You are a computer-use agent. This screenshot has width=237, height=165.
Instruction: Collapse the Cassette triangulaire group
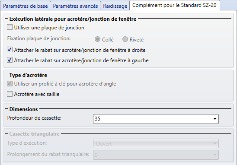point(6,134)
